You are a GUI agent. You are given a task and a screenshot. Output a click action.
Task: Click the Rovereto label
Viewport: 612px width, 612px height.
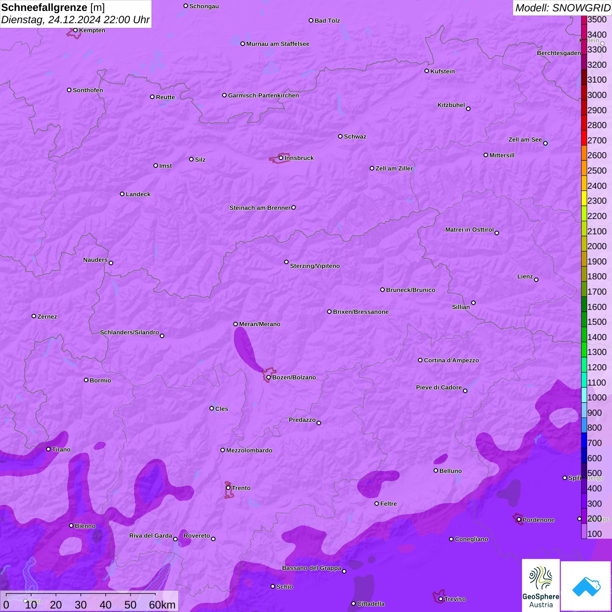click(197, 535)
